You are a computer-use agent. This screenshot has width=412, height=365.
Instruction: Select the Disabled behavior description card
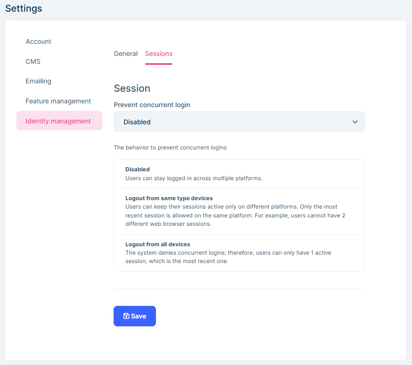[x=239, y=174]
